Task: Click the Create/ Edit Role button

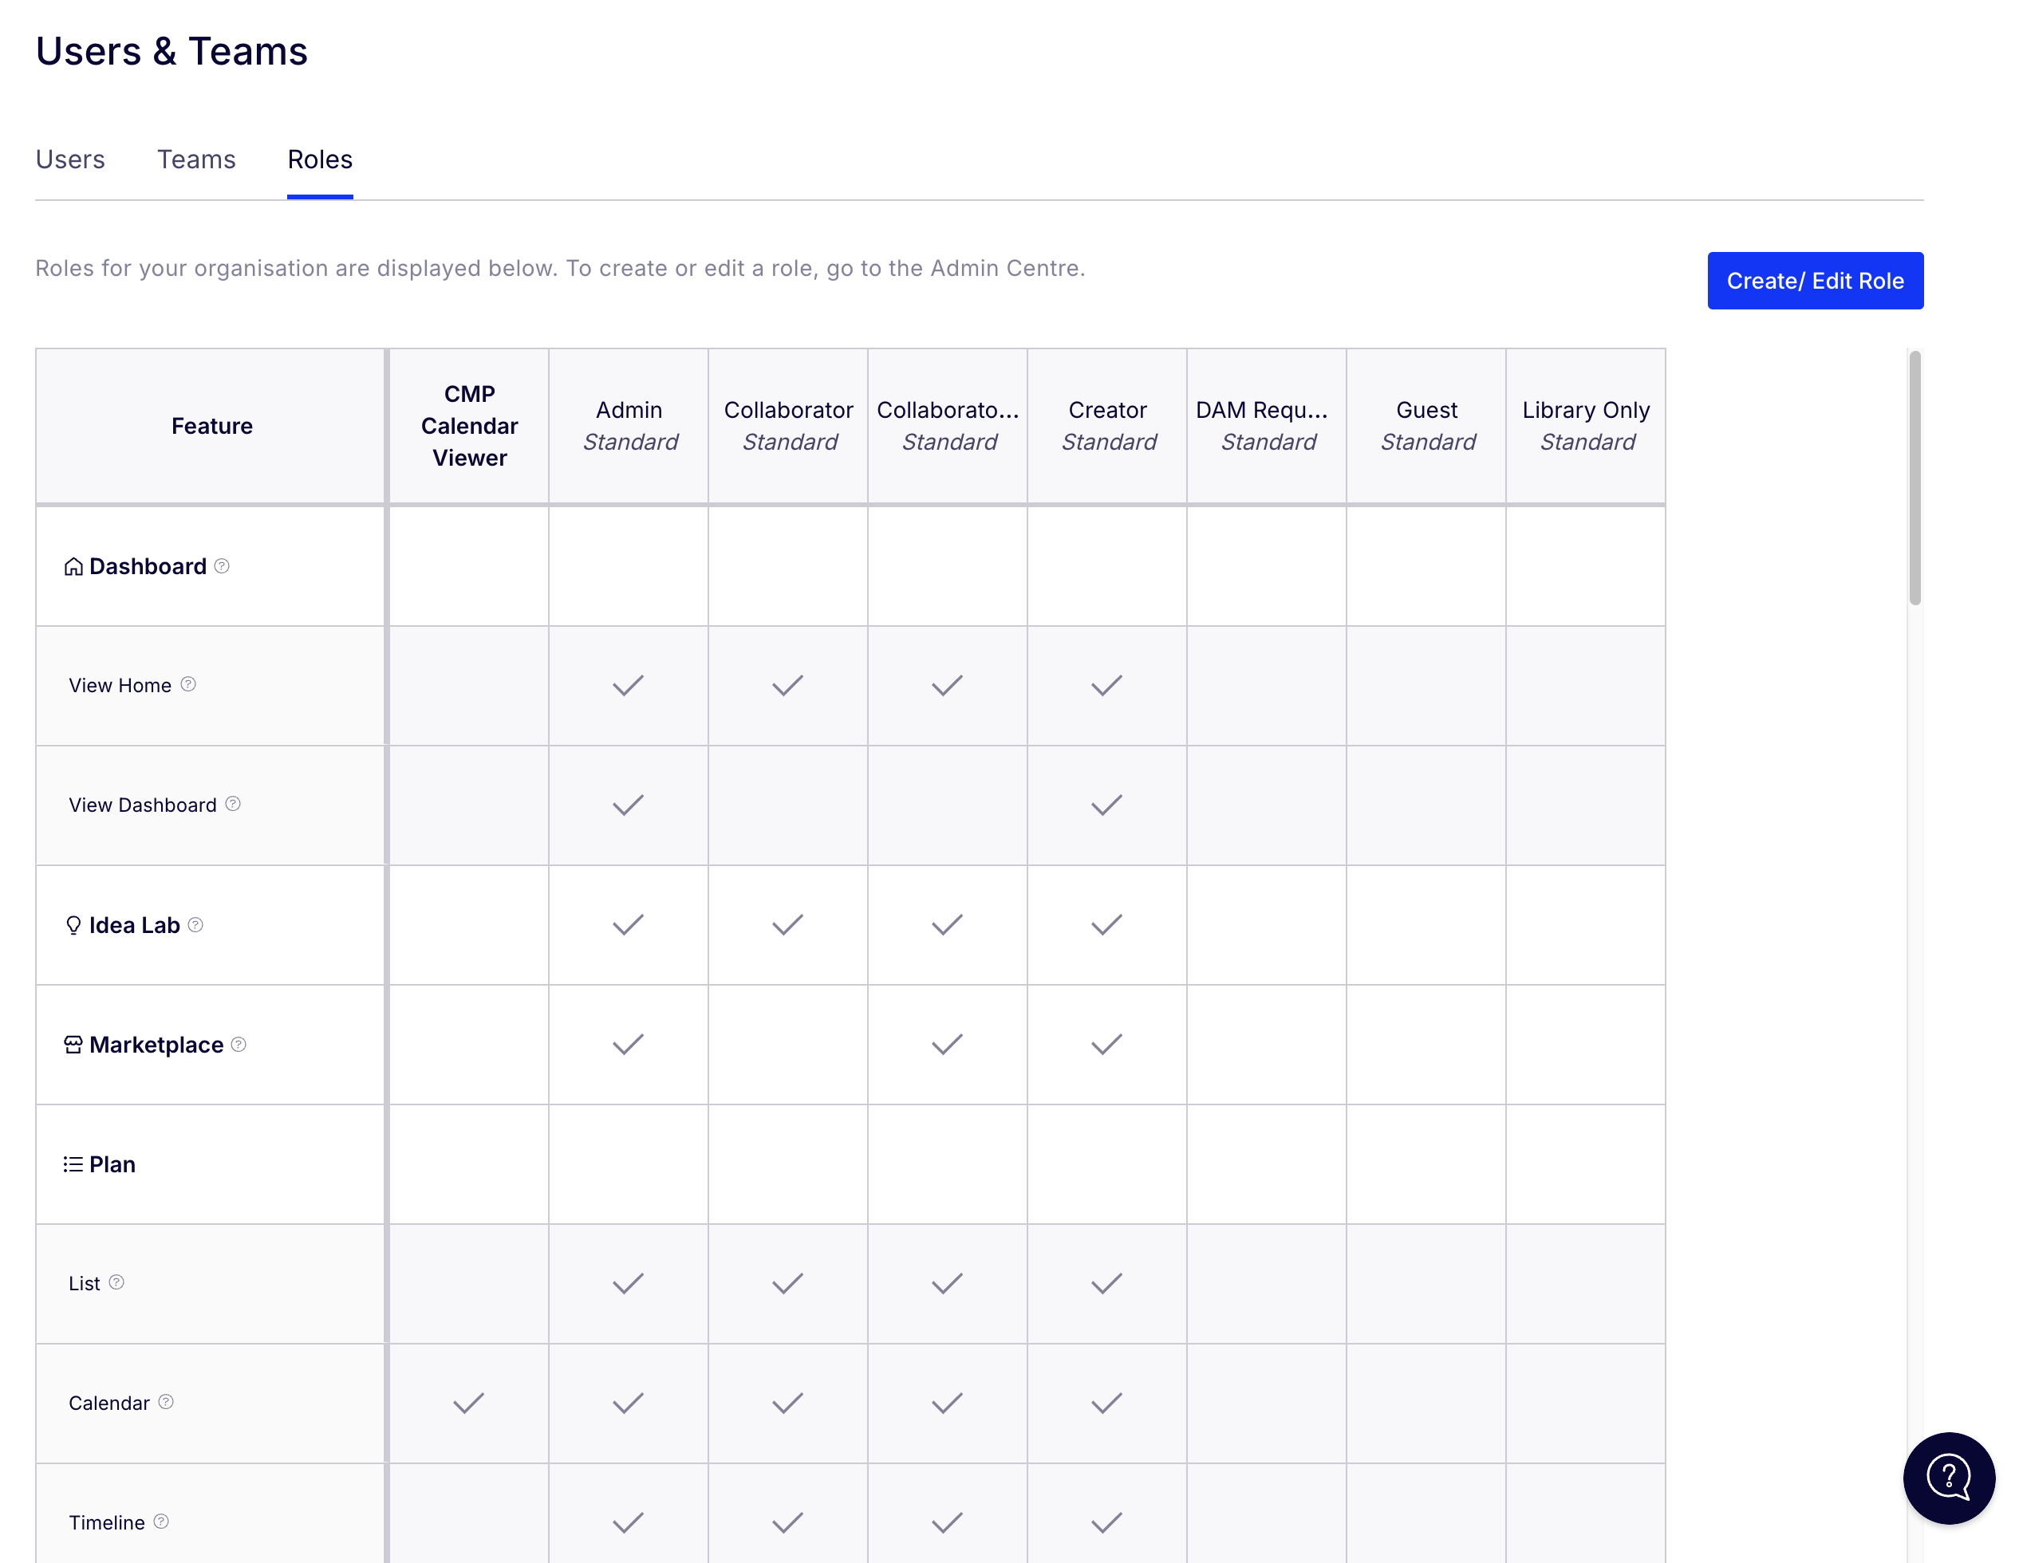Action: (x=1815, y=281)
